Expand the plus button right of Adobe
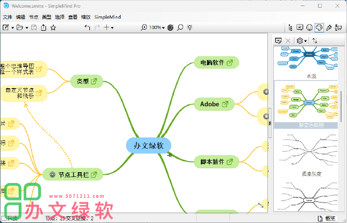347x223 pixels. [x=266, y=92]
